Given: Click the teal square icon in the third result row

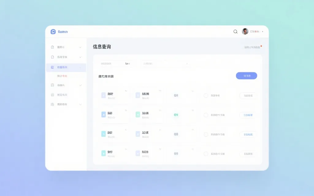Looking at the screenshot, I should [x=103, y=134].
